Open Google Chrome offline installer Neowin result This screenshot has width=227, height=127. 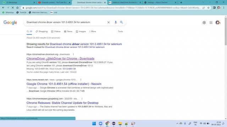64,84
